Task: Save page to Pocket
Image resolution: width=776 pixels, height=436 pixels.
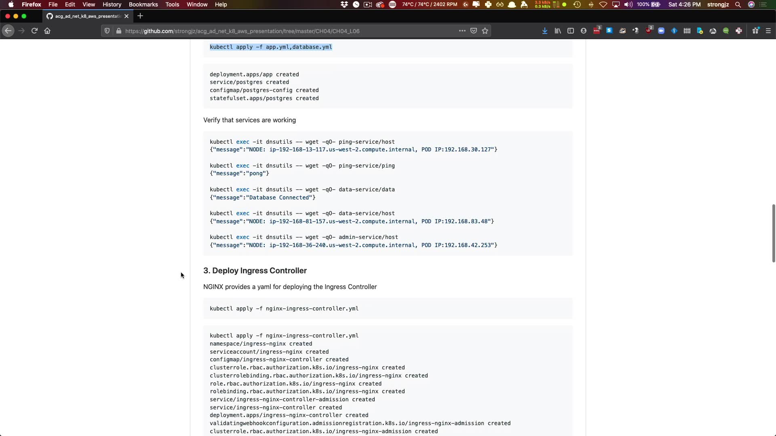Action: click(474, 31)
